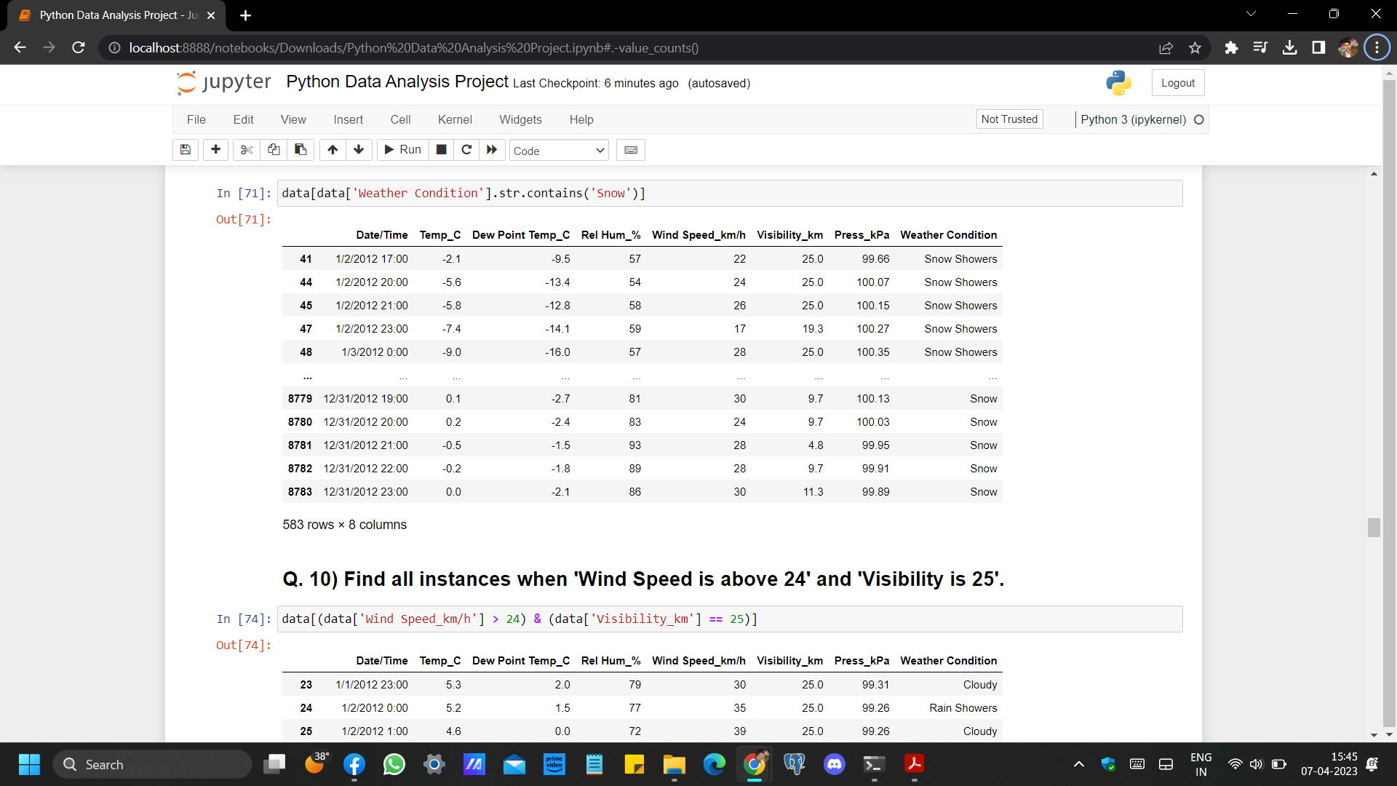Show hidden system tray icons chevron
The image size is (1397, 786).
(x=1079, y=764)
